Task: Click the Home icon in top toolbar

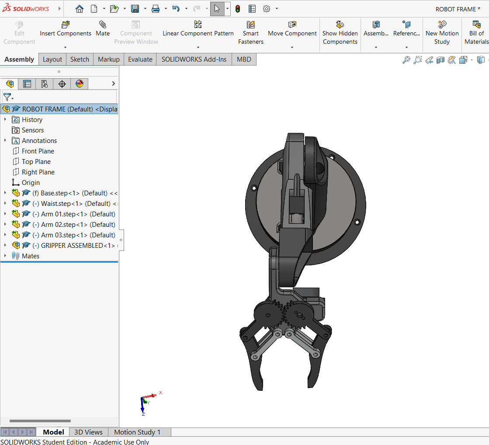Action: click(79, 9)
